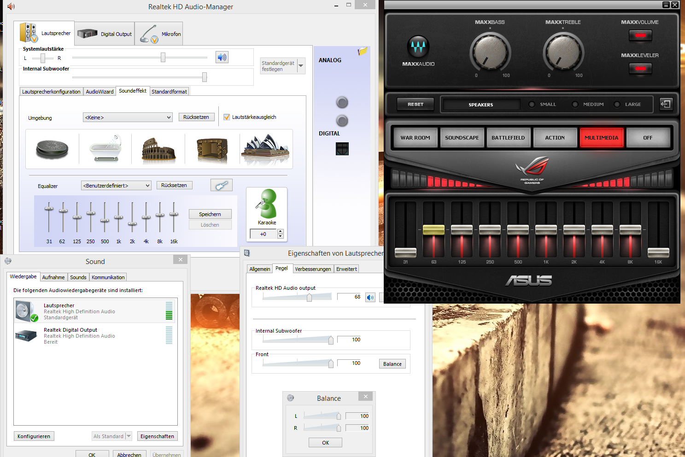Screen dimensions: 685x457
Task: Select the padded room environment preset
Action: pyautogui.click(x=212, y=150)
